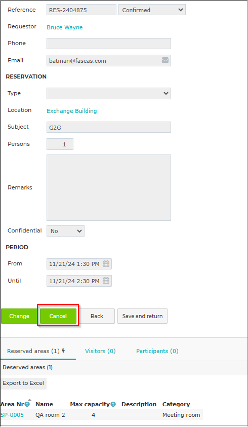Switch to the Participants (0) tab
The width and height of the screenshot is (248, 427).
pos(157,352)
